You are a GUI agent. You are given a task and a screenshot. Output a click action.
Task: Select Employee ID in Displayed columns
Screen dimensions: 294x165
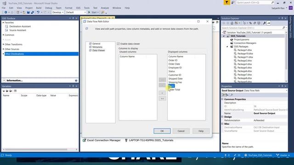click(175, 68)
